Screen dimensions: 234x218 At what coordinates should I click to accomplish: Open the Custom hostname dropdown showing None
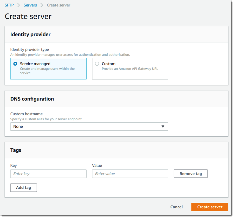pyautogui.click(x=89, y=126)
